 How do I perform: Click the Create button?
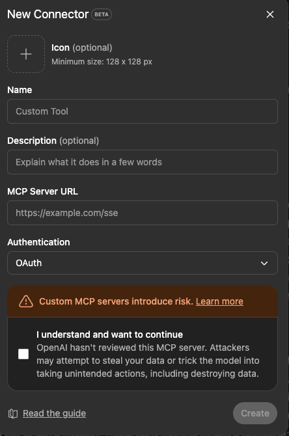(255, 413)
